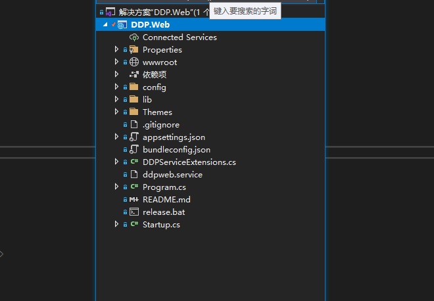Expand the lib folder node

click(117, 100)
